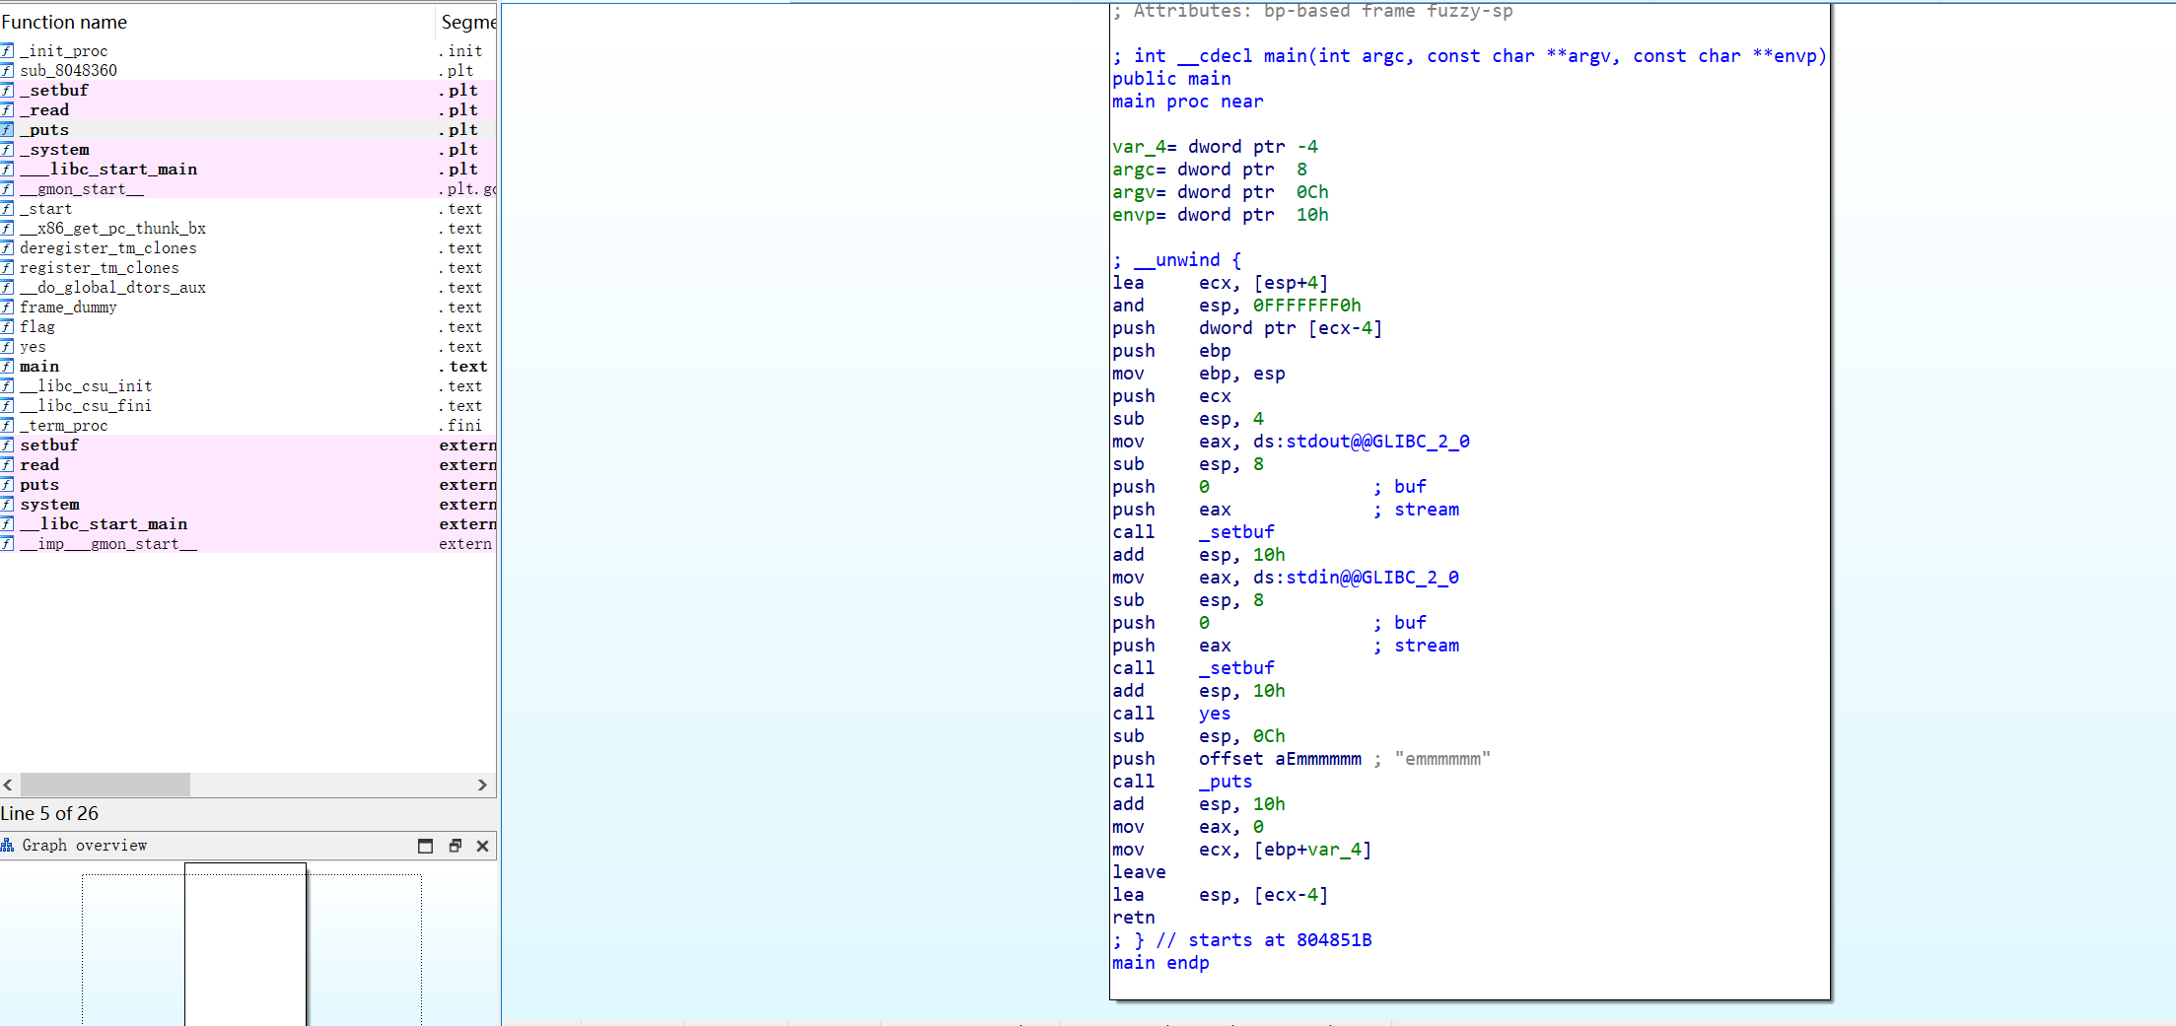The height and width of the screenshot is (1026, 2176).
Task: Click the function icon beside _init_proc
Action: tap(7, 50)
